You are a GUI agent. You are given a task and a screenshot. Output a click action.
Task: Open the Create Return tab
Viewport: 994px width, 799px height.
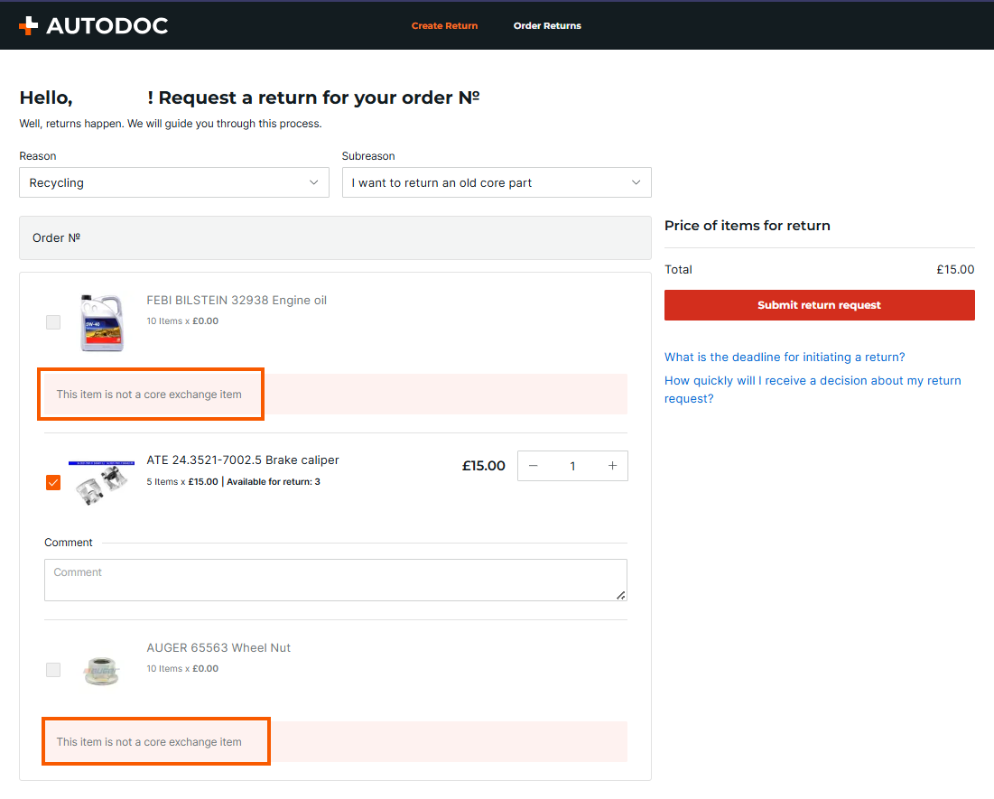coord(444,25)
